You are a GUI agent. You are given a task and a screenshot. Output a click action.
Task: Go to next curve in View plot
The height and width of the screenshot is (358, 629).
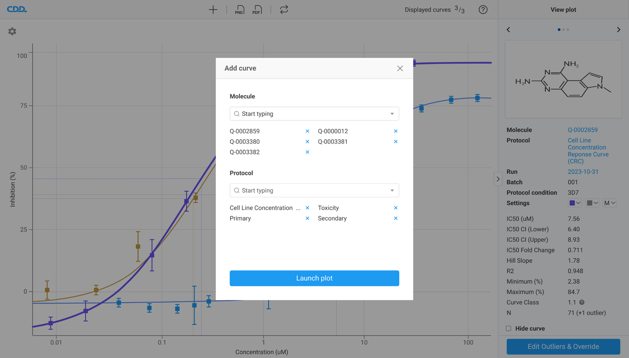(x=618, y=29)
